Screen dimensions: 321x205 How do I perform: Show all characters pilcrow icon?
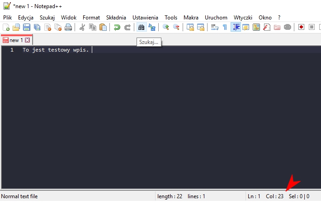[x=225, y=27]
